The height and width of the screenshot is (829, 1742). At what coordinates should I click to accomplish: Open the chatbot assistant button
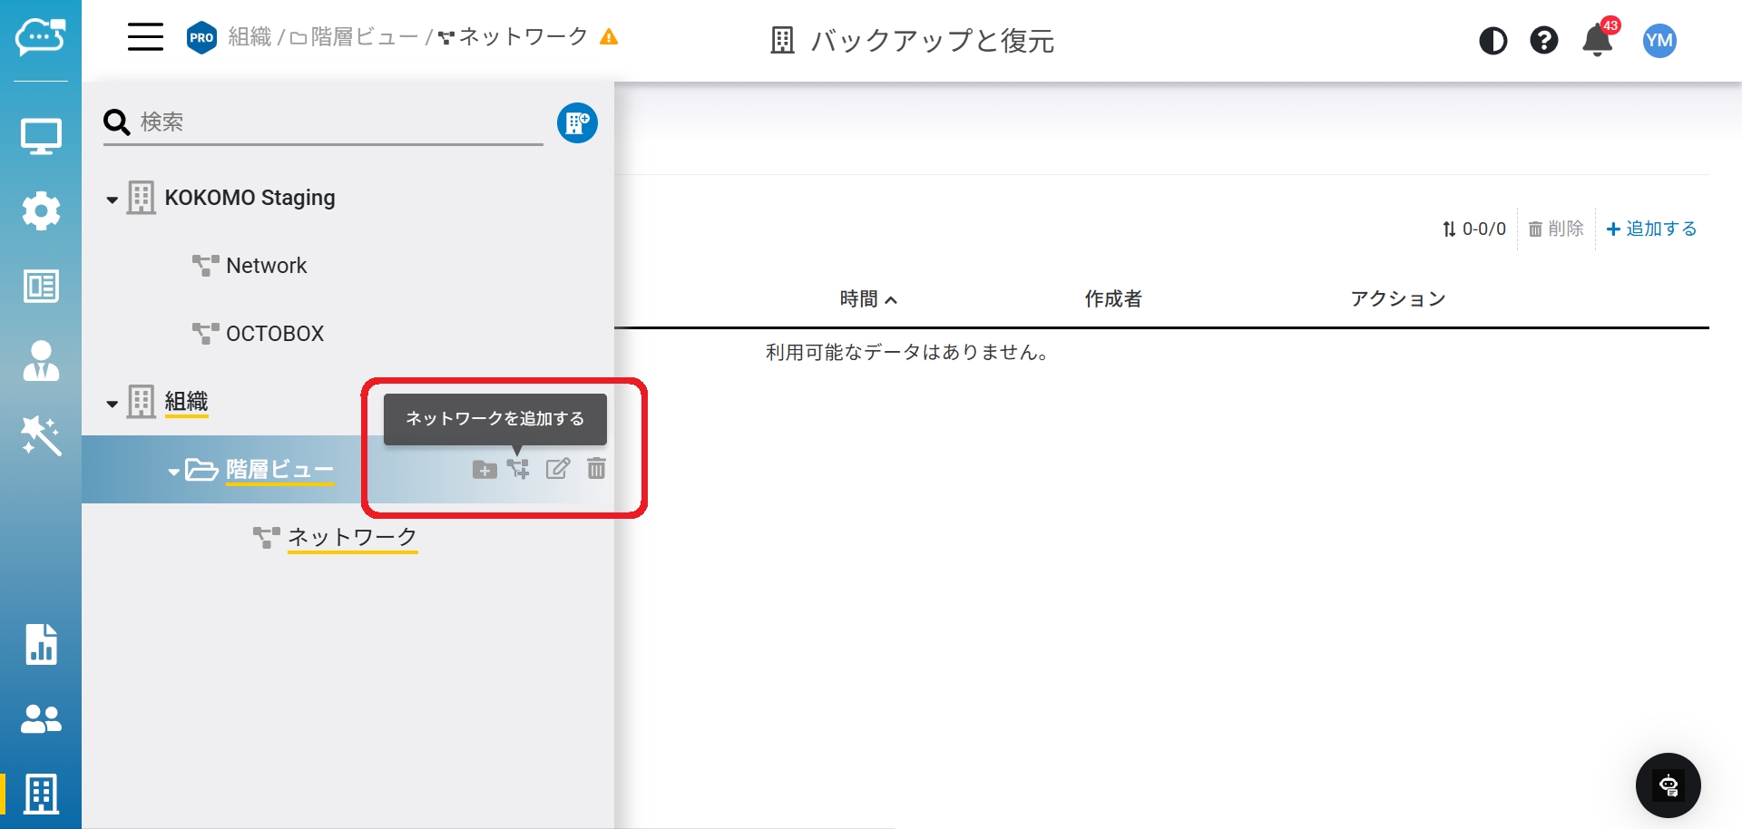[1668, 785]
